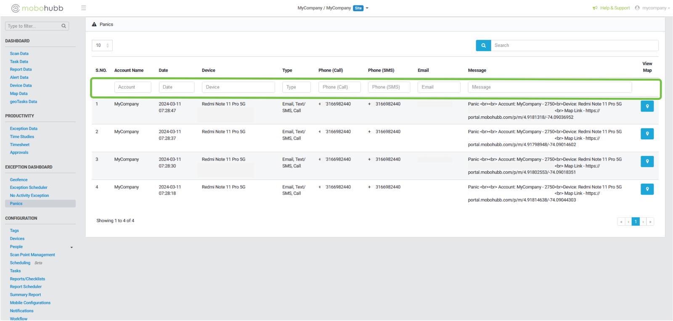Open Report Scheduler from Configuration
This screenshot has height=321, width=673.
coord(26,287)
